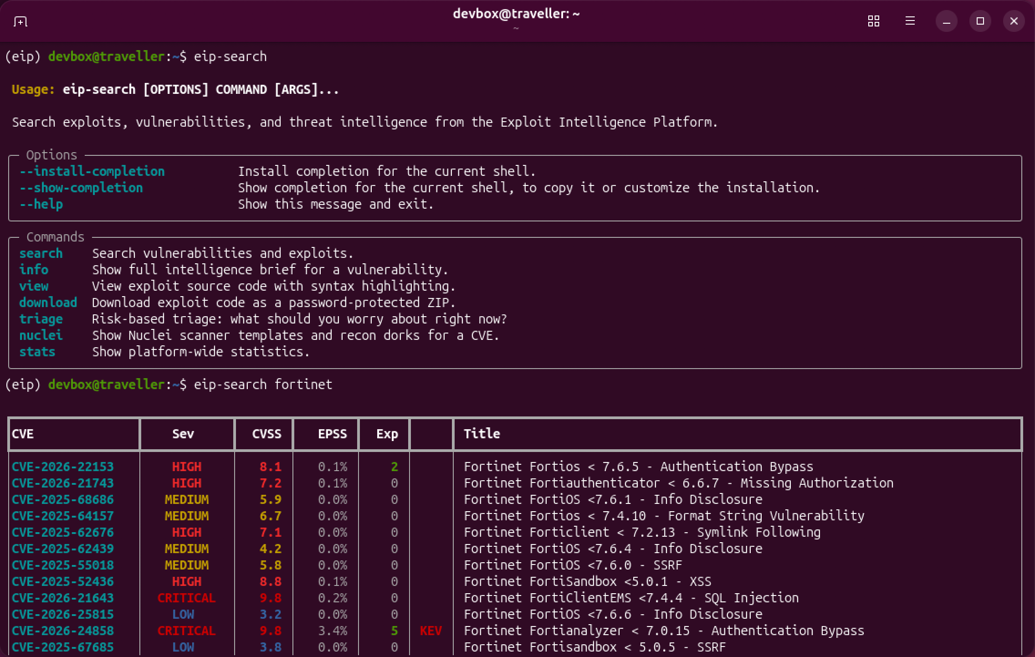1035x657 pixels.
Task: Click the FortiOS <7.6.0 SSRF title
Action: 573,565
